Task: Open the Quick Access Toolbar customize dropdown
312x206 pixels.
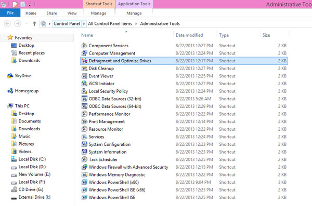Action: [x=30, y=5]
